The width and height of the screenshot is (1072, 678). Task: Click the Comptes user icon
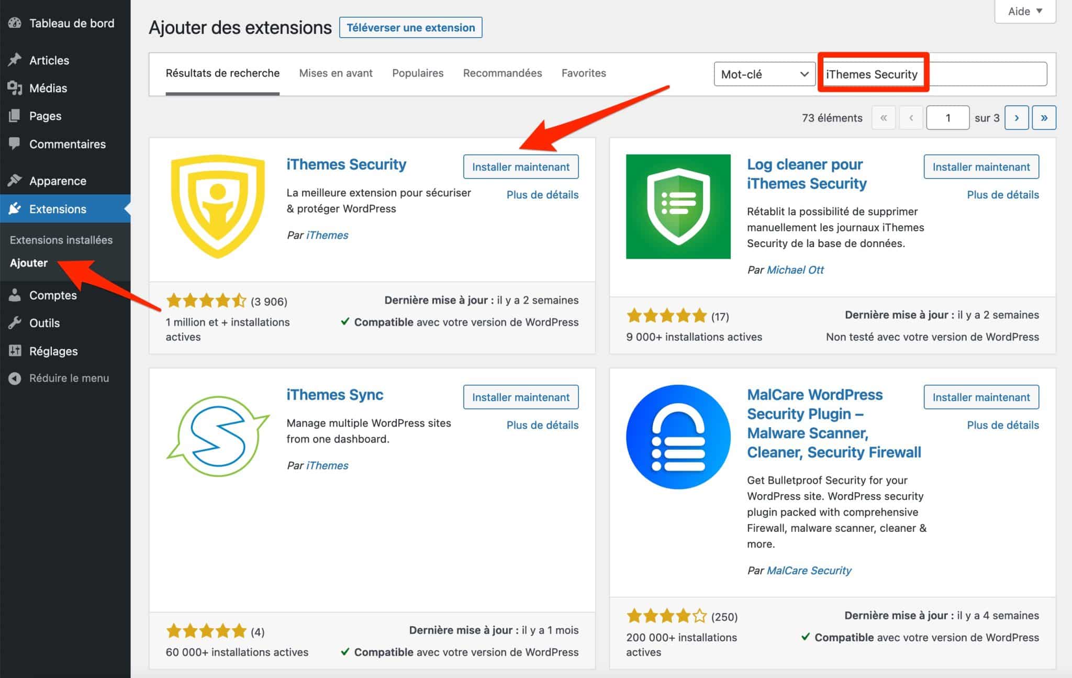[15, 295]
